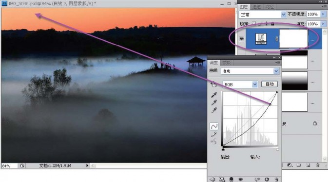Open the fill 填充 slider arrow
This screenshot has width=328, height=182.
click(323, 24)
